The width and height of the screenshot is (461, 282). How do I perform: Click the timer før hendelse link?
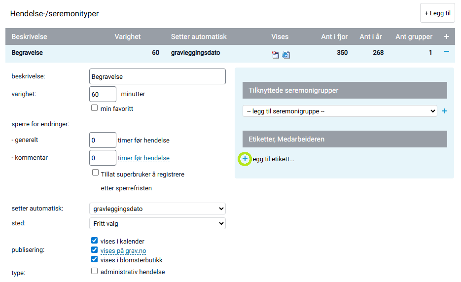(143, 158)
